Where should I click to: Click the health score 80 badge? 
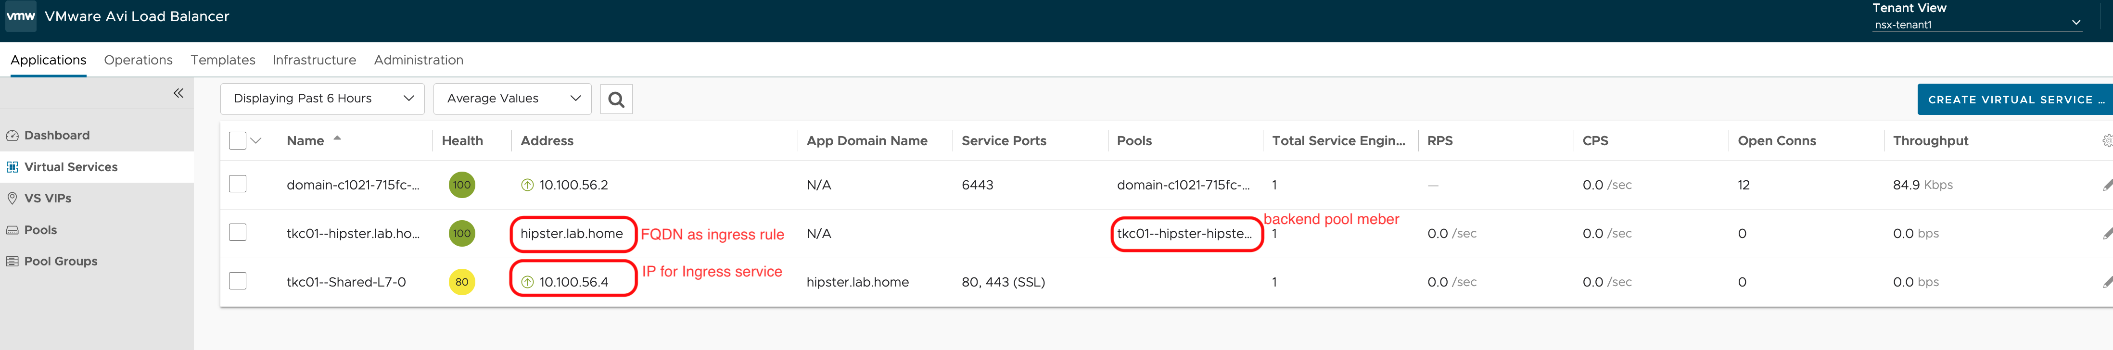pos(462,282)
